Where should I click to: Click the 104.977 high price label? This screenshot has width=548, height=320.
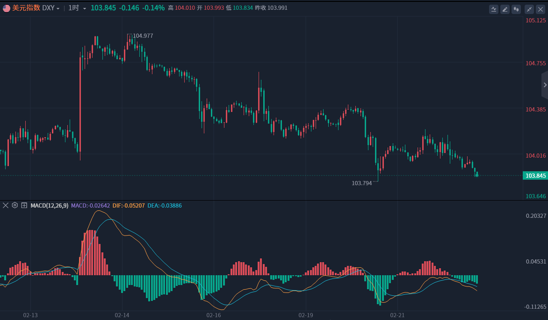143,35
